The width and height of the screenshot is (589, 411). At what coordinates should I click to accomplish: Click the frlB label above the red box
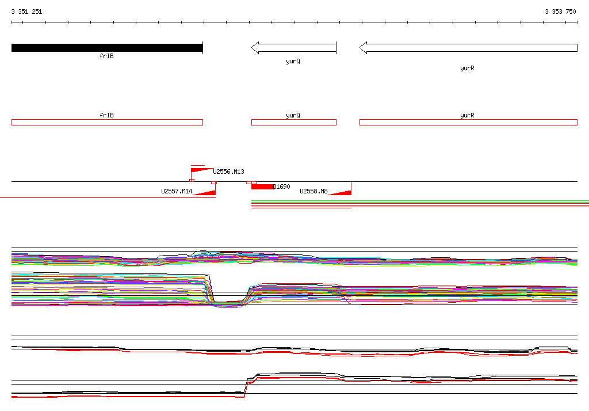tap(106, 115)
